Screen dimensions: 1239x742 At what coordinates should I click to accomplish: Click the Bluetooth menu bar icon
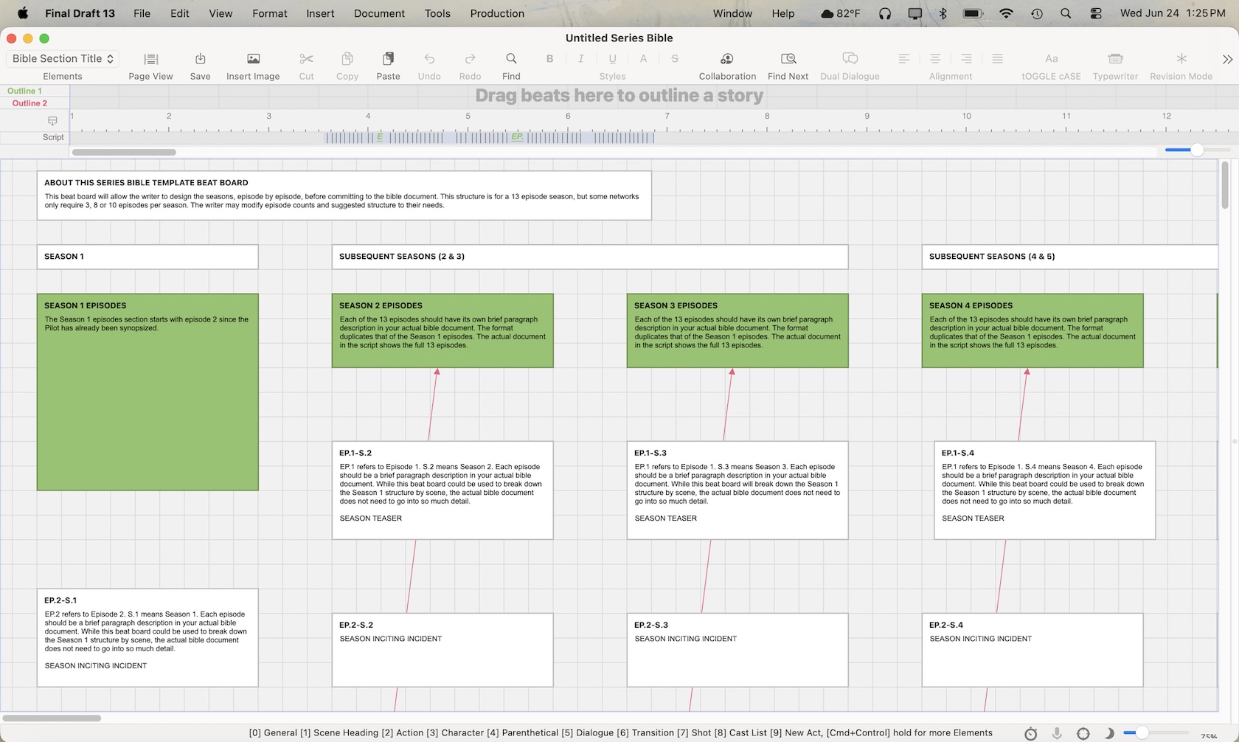tap(943, 13)
